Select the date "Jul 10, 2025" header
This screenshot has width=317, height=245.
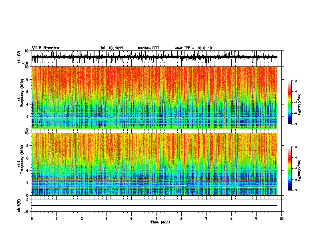click(112, 48)
